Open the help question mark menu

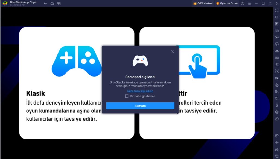(243, 3)
